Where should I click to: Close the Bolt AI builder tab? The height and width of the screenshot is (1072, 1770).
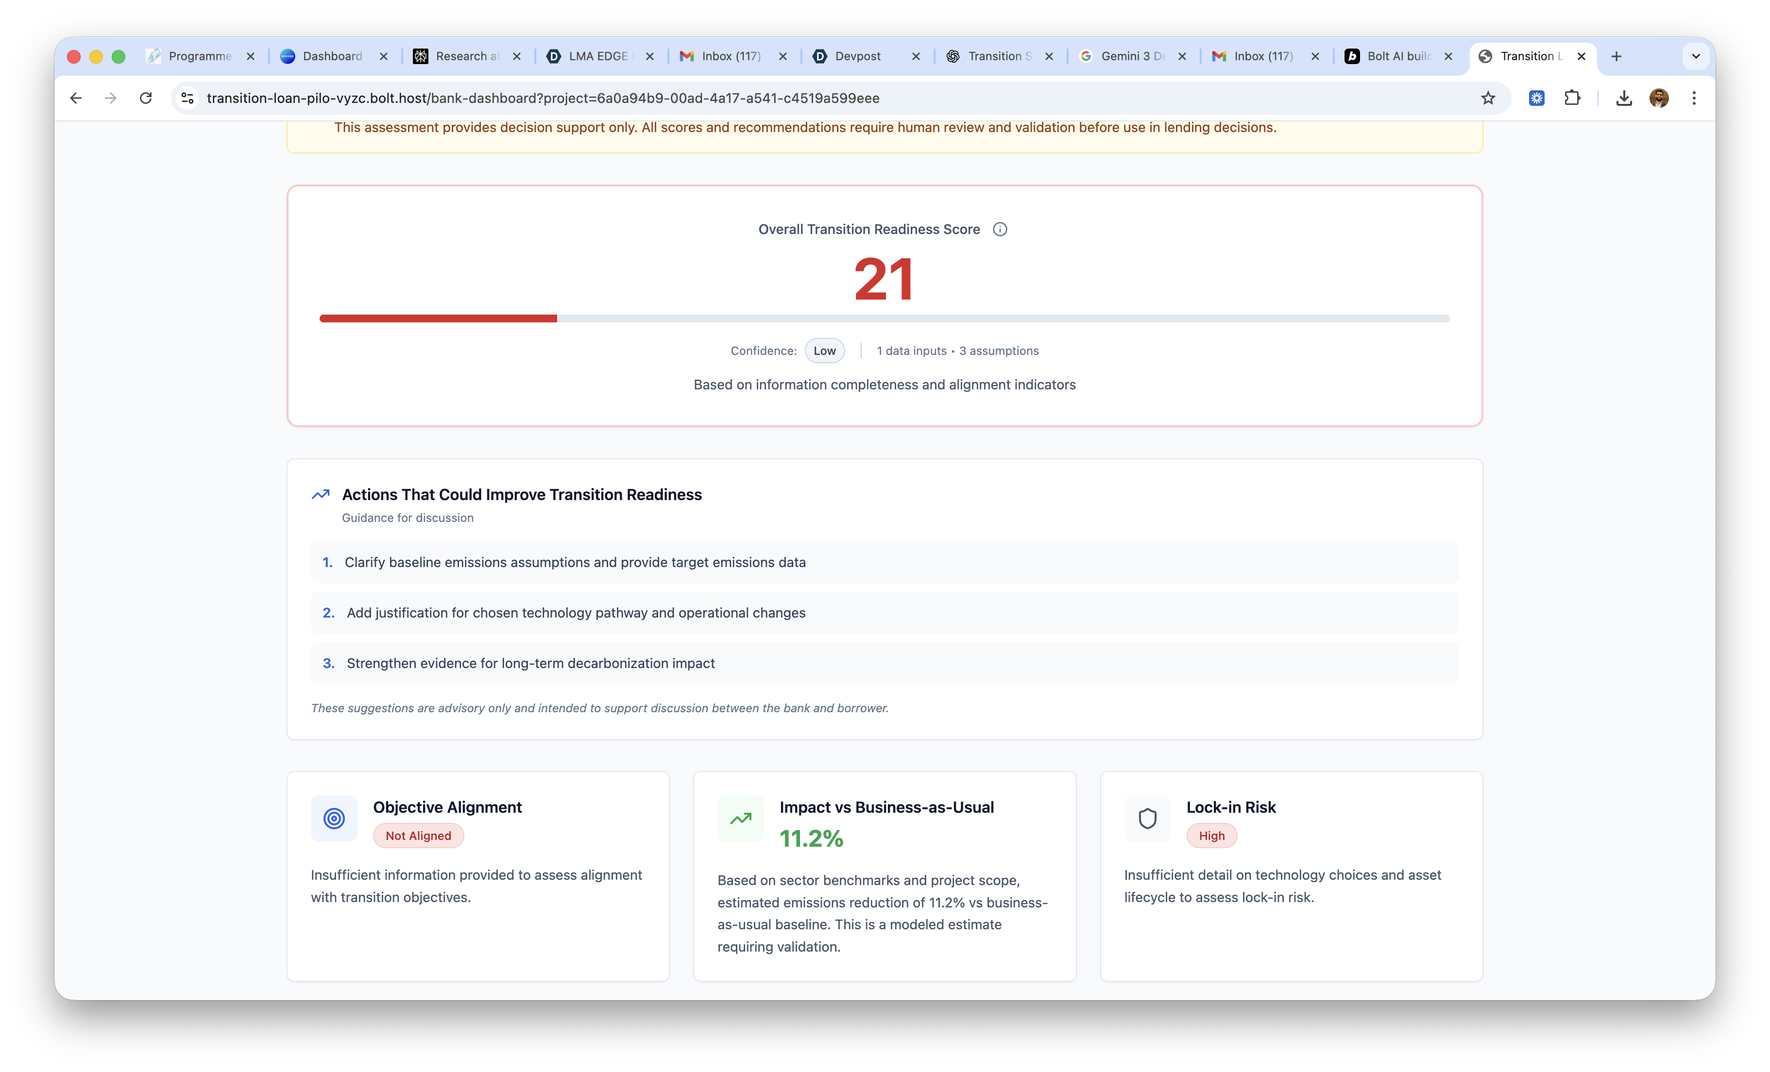pyautogui.click(x=1448, y=56)
